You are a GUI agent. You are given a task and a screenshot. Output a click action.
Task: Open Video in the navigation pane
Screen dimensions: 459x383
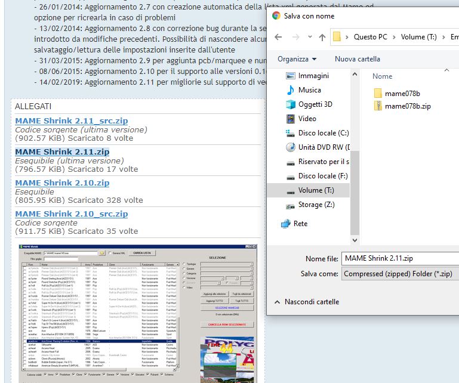pos(307,119)
